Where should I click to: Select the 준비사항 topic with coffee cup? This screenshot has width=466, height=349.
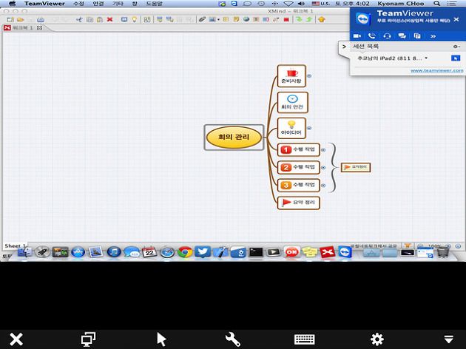291,76
